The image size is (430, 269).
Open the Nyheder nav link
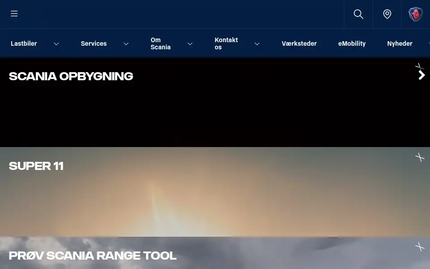point(400,43)
